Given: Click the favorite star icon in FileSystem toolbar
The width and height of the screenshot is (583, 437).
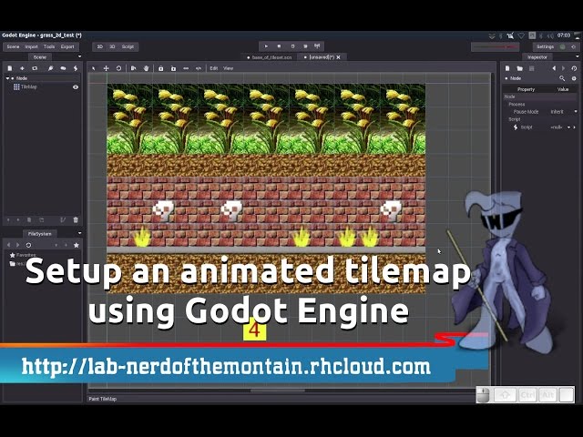Looking at the screenshot, I should point(77,245).
